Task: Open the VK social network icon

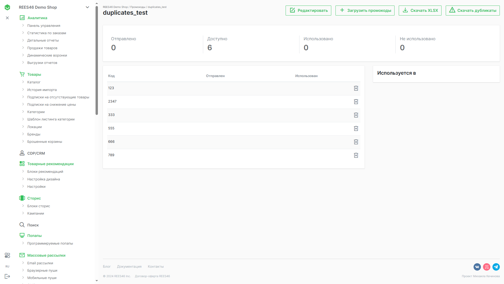Action: pos(477,267)
